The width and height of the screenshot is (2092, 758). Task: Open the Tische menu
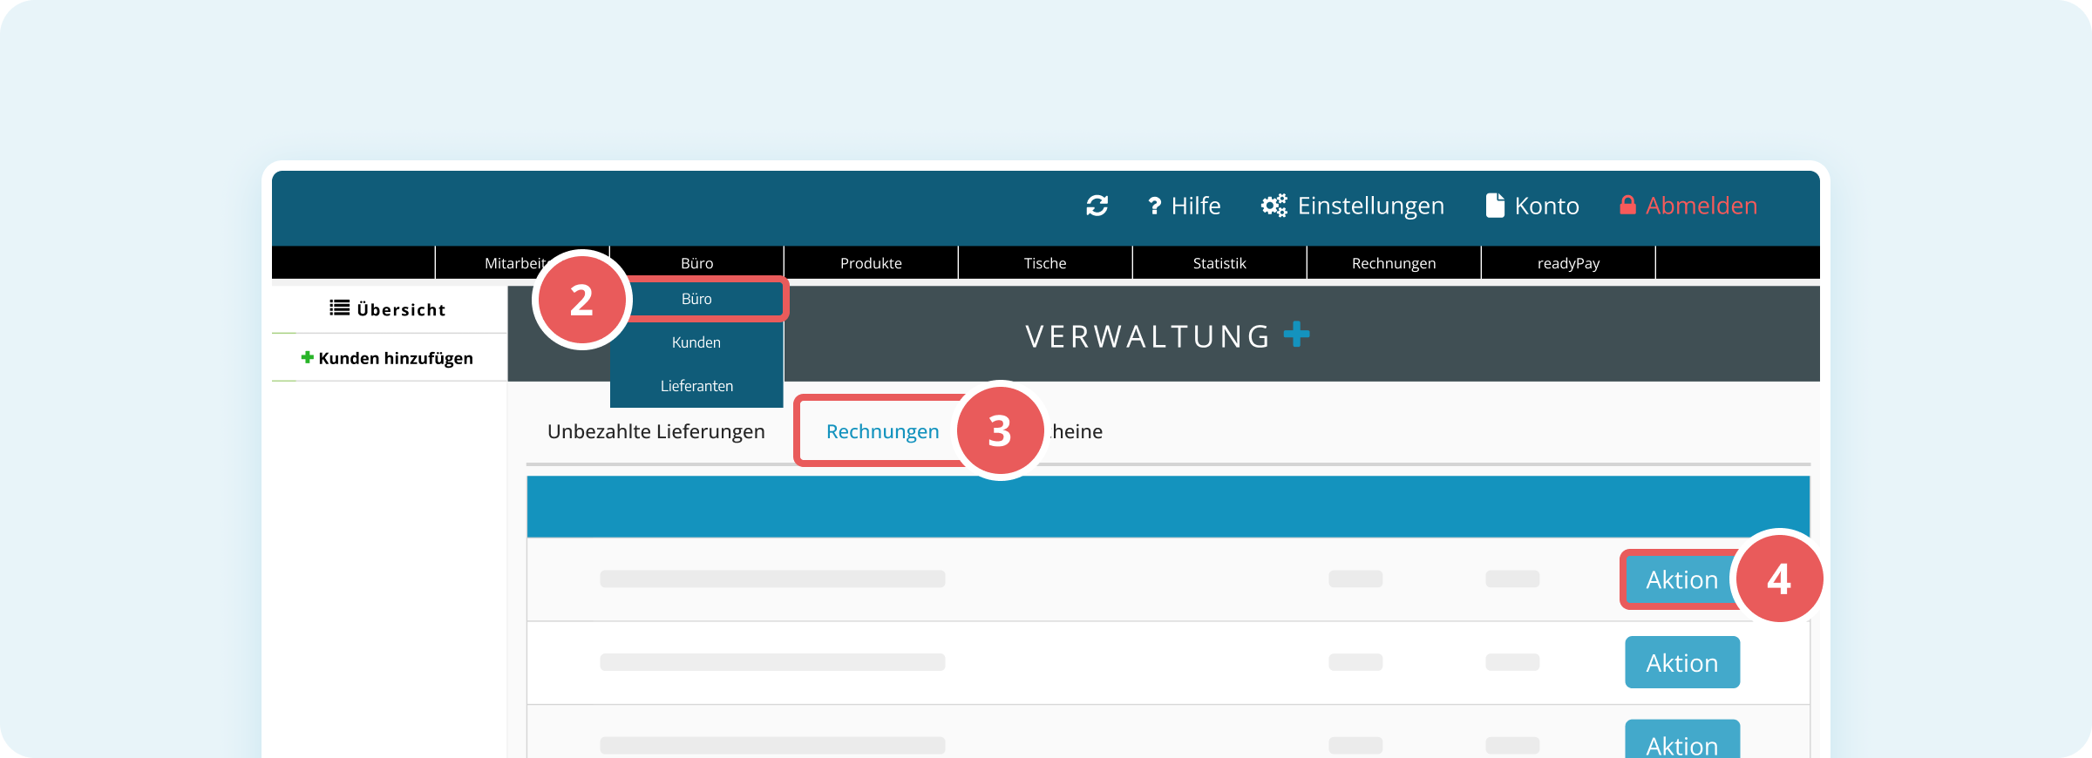[1045, 263]
